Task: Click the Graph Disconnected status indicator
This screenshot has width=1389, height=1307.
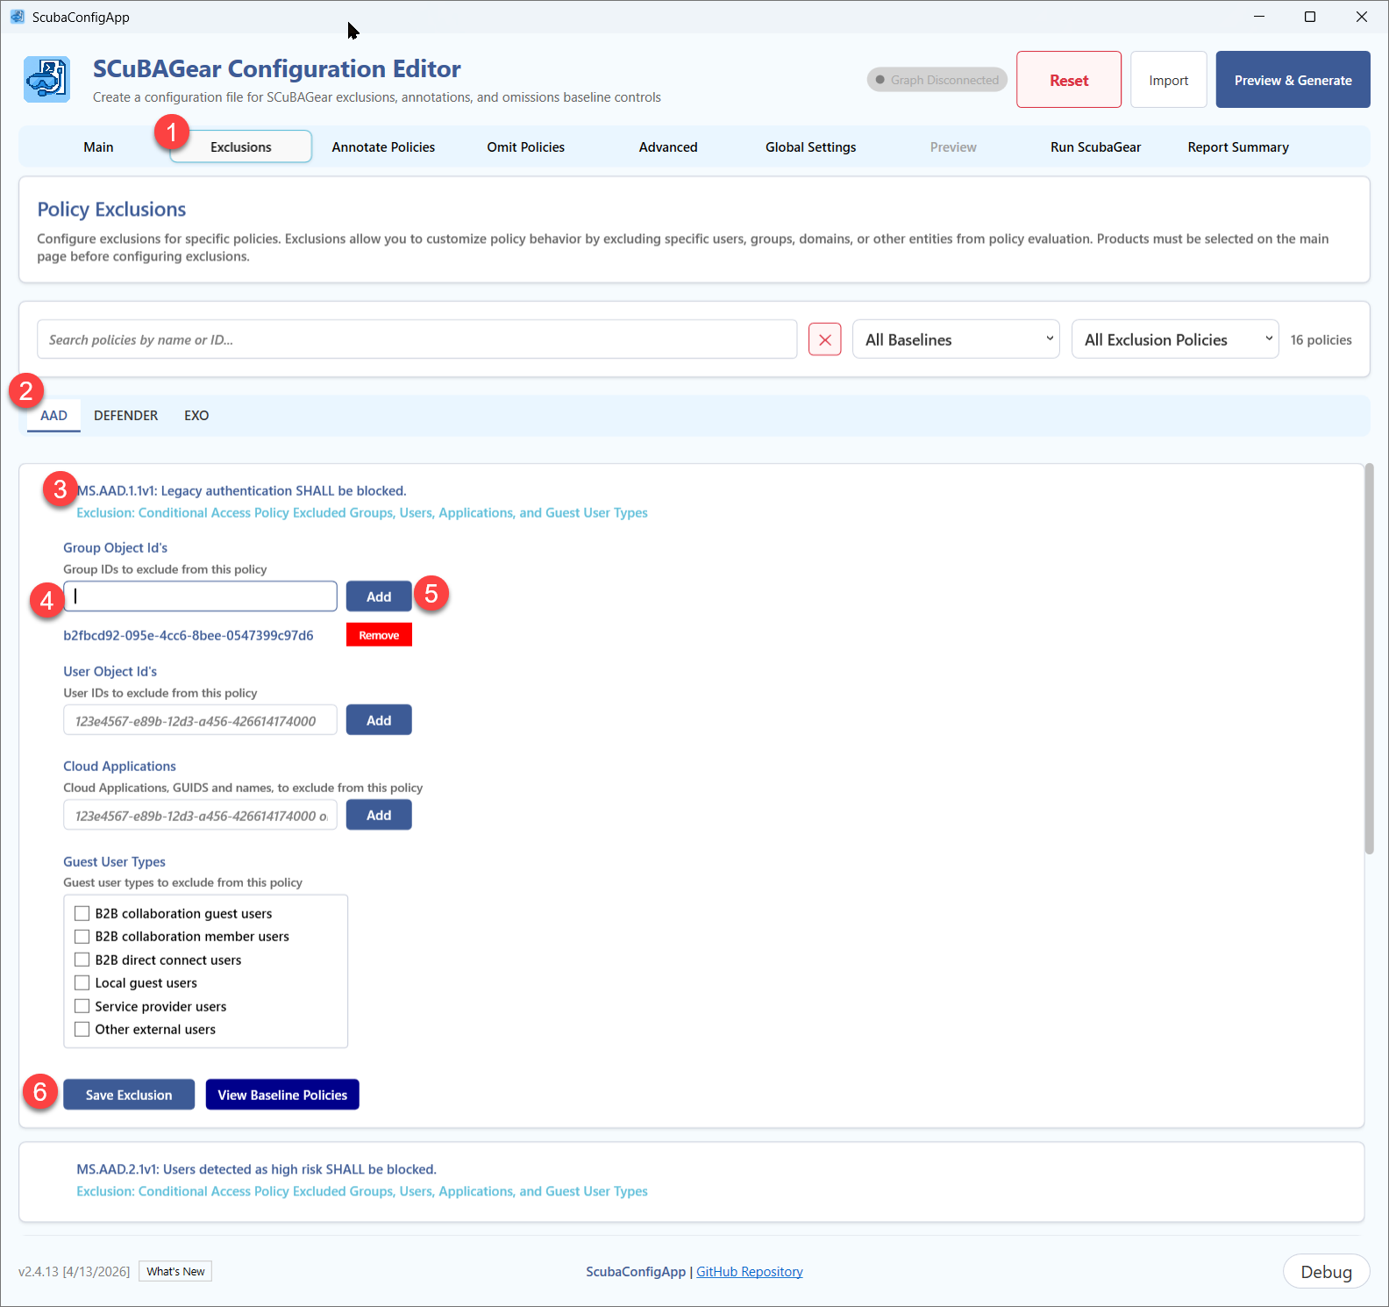Action: pyautogui.click(x=937, y=80)
